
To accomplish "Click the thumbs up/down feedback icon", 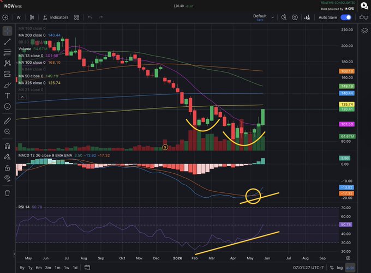I will tap(364, 17).
